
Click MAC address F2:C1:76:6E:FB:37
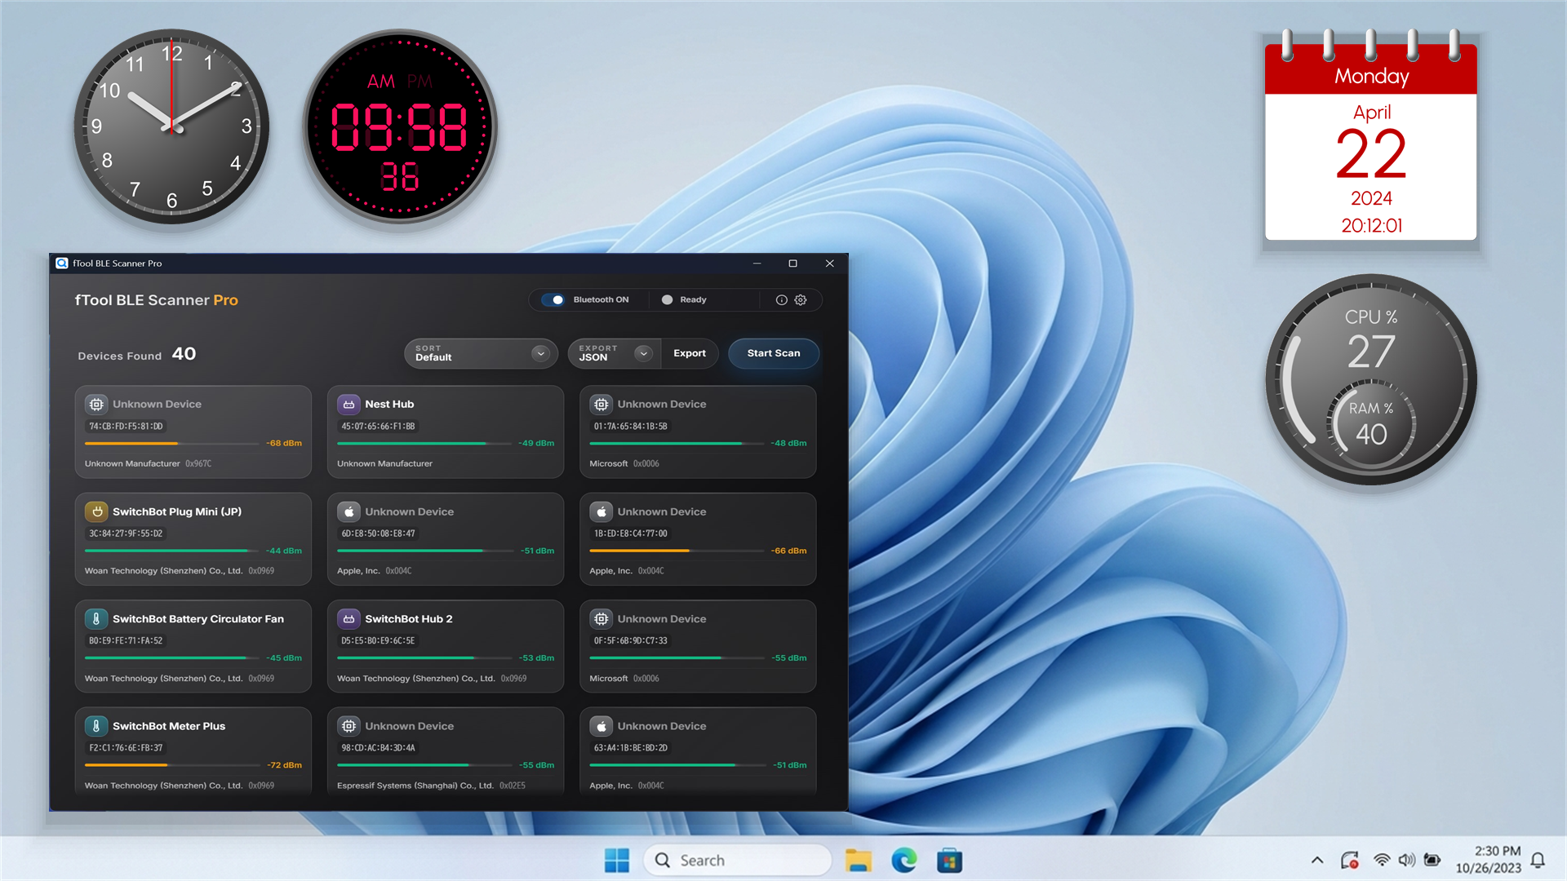[126, 747]
